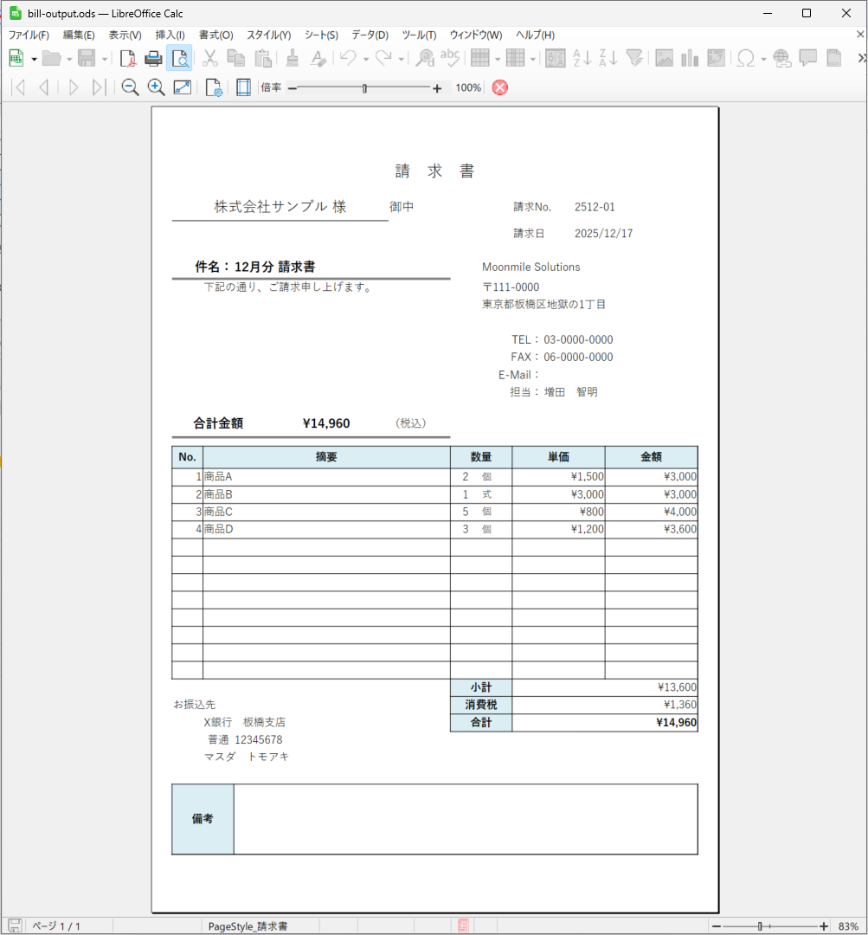This screenshot has width=868, height=935.
Task: Click the PageStyle_請求書 status bar field
Action: 248,926
